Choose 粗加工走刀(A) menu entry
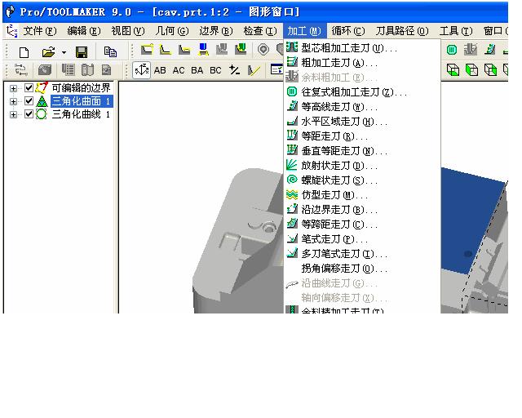Image resolution: width=522 pixels, height=418 pixels. [x=362, y=63]
